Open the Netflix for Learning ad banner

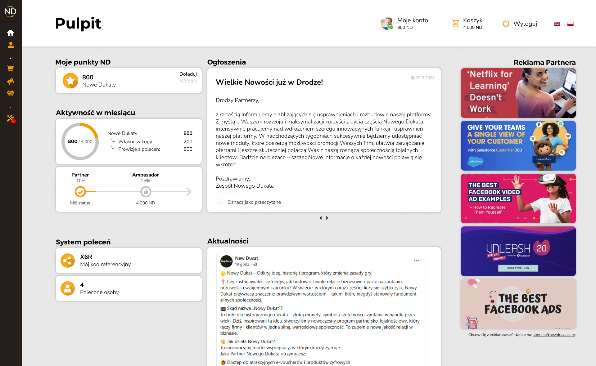[518, 93]
